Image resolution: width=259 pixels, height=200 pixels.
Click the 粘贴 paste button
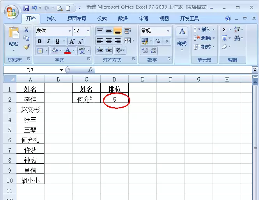click(14, 39)
